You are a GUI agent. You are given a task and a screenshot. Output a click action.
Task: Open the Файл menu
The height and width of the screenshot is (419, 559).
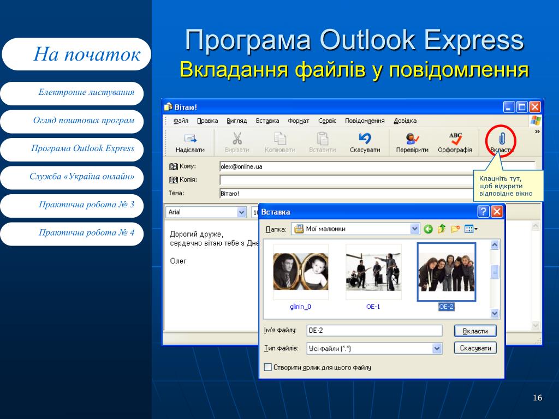181,121
